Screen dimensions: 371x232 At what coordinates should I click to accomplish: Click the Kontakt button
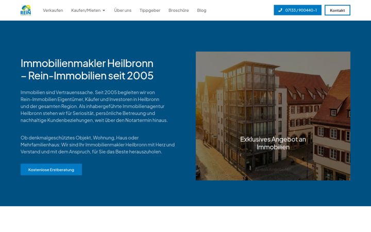(x=337, y=10)
